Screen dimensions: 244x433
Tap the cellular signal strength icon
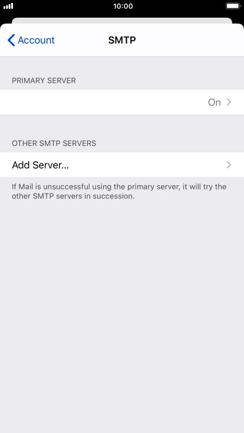(8, 6)
